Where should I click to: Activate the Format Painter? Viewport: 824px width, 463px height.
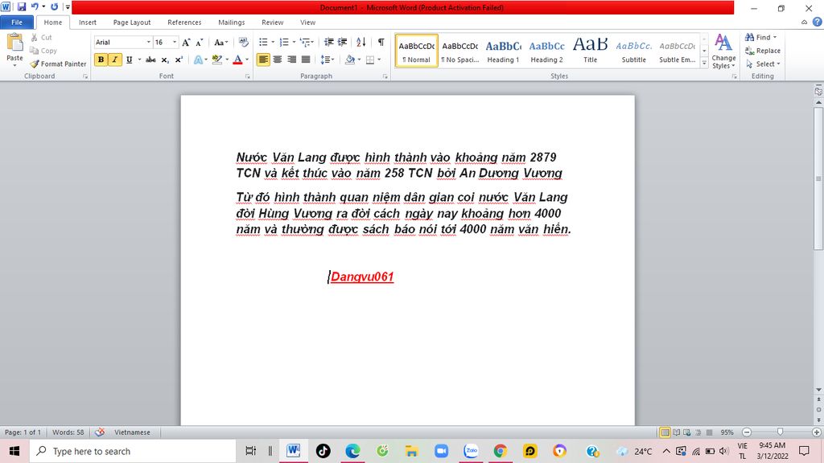click(58, 64)
